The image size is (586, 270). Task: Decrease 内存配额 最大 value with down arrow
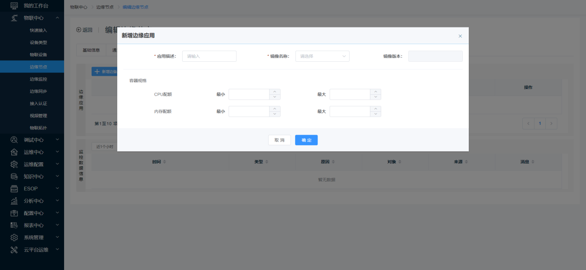click(x=375, y=114)
